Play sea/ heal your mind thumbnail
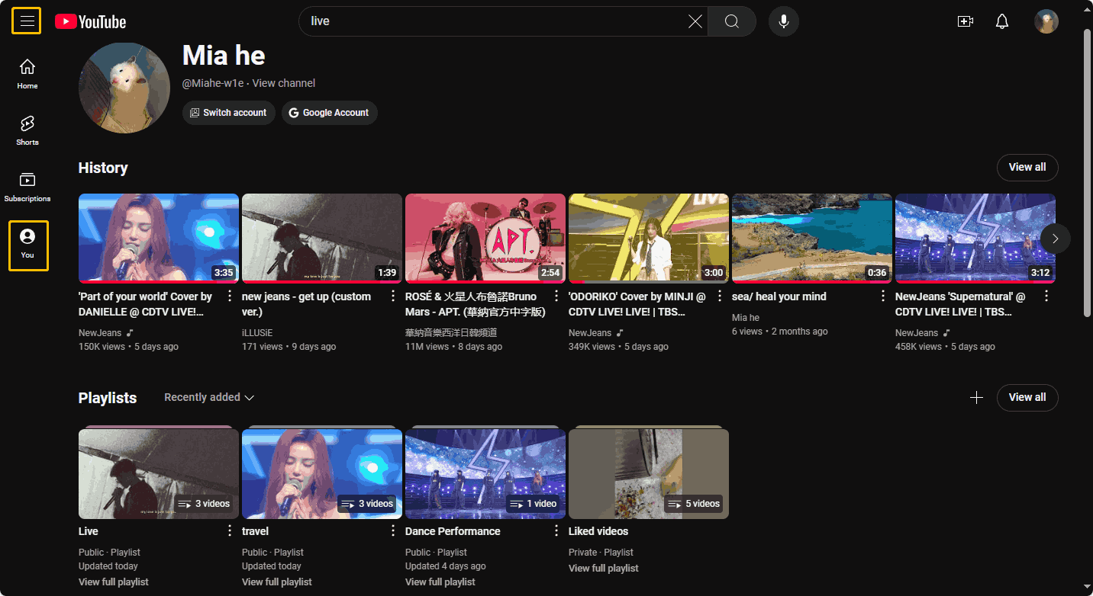1093x596 pixels. click(x=812, y=239)
